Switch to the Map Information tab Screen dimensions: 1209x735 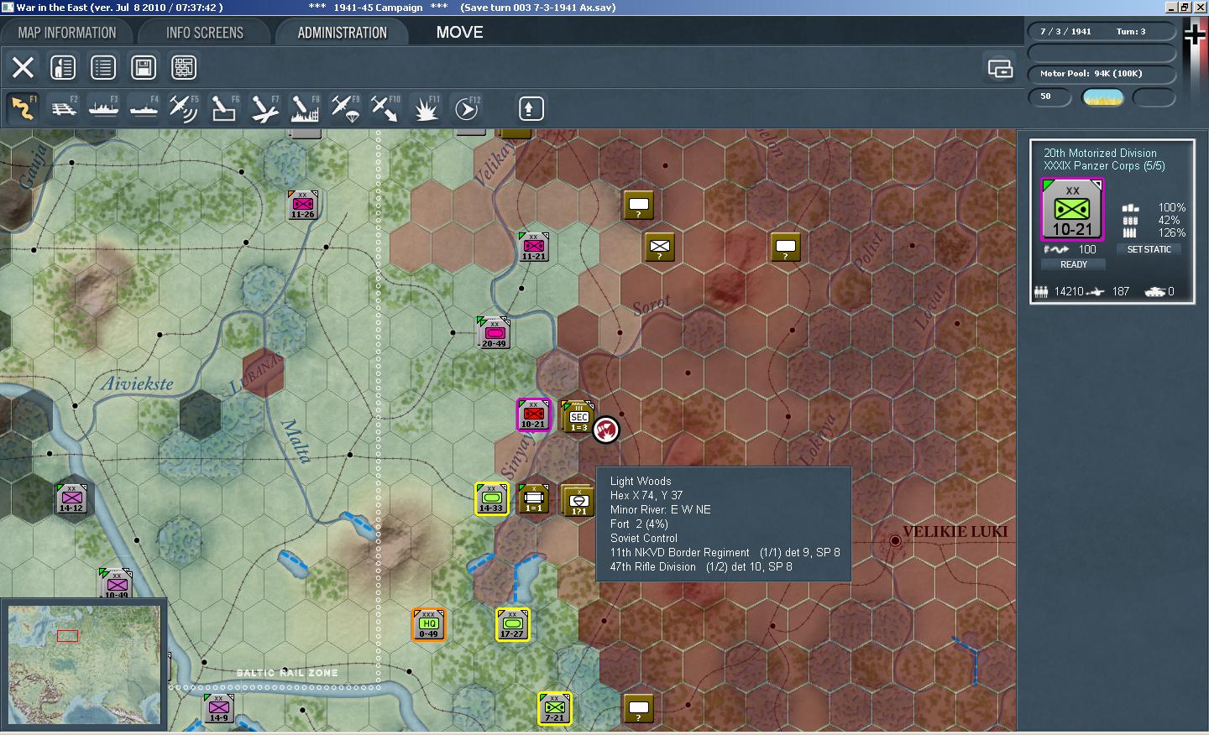pos(67,33)
